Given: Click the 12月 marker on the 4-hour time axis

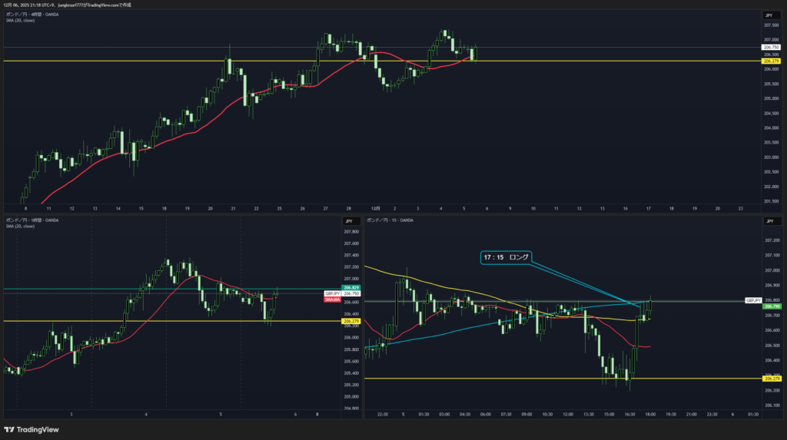Looking at the screenshot, I should coord(375,208).
